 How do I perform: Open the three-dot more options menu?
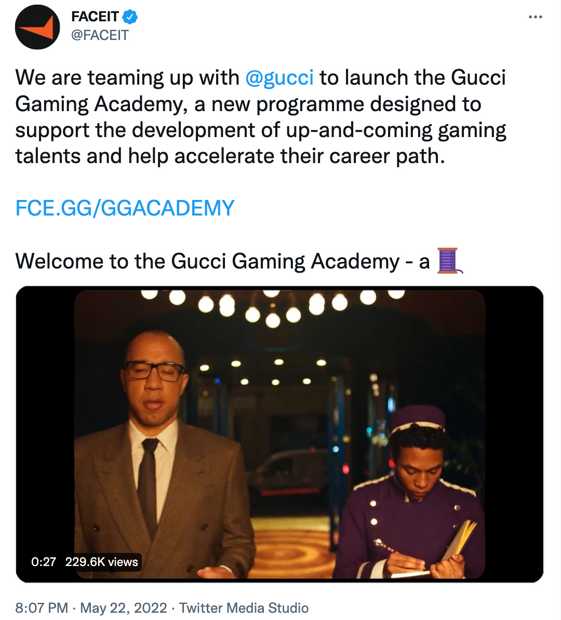pos(535,17)
